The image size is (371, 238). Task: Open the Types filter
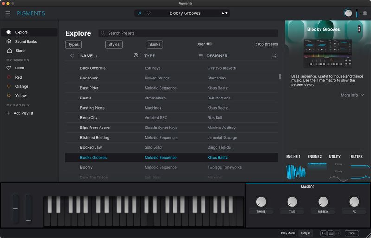[73, 44]
